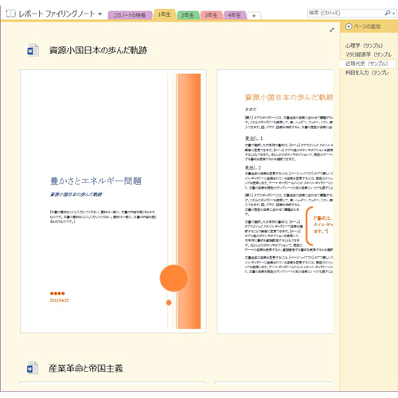398x398 pixels.
Task: Create a new section with the plus tab
Action: coord(254,16)
